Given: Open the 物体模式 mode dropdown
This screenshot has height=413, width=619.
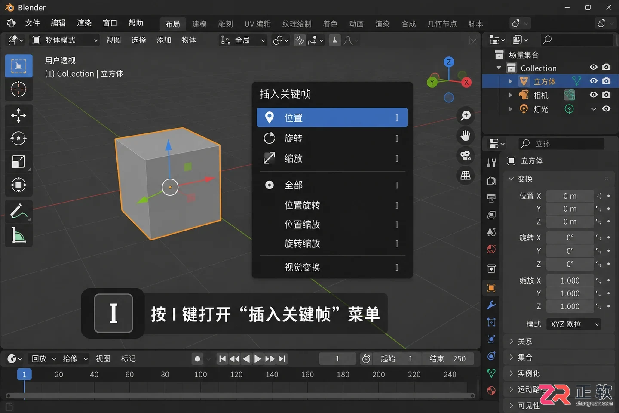Looking at the screenshot, I should tap(65, 40).
